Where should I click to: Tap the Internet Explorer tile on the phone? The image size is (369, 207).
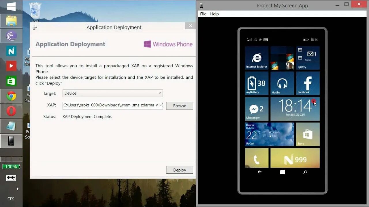(257, 58)
